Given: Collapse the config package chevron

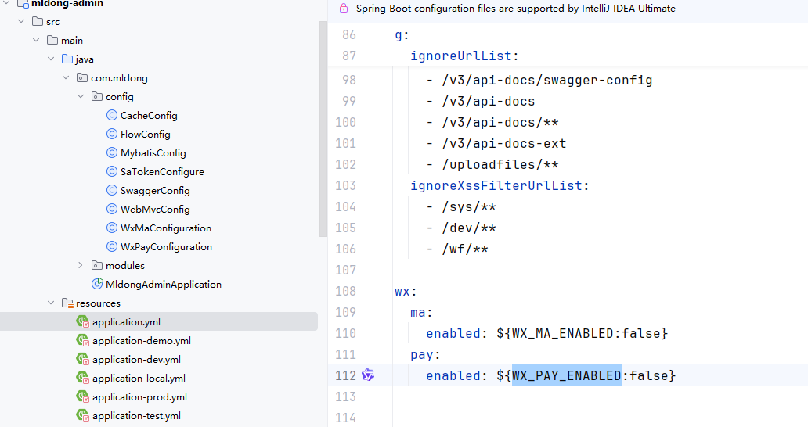Looking at the screenshot, I should pyautogui.click(x=81, y=97).
